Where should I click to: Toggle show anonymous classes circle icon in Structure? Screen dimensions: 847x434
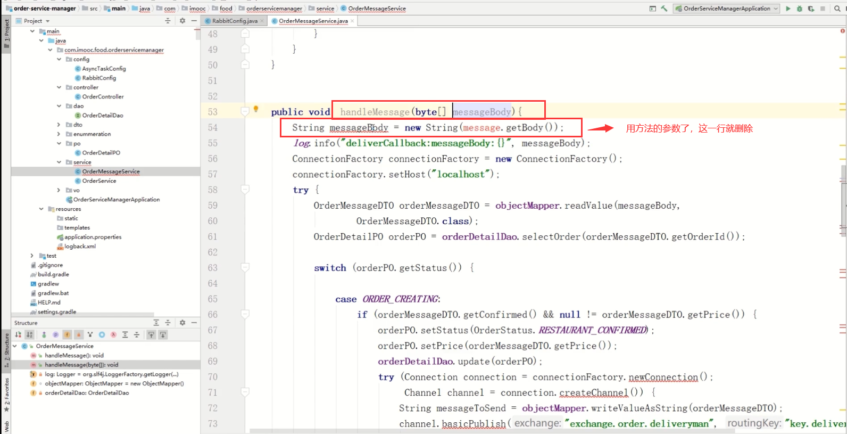pos(102,334)
